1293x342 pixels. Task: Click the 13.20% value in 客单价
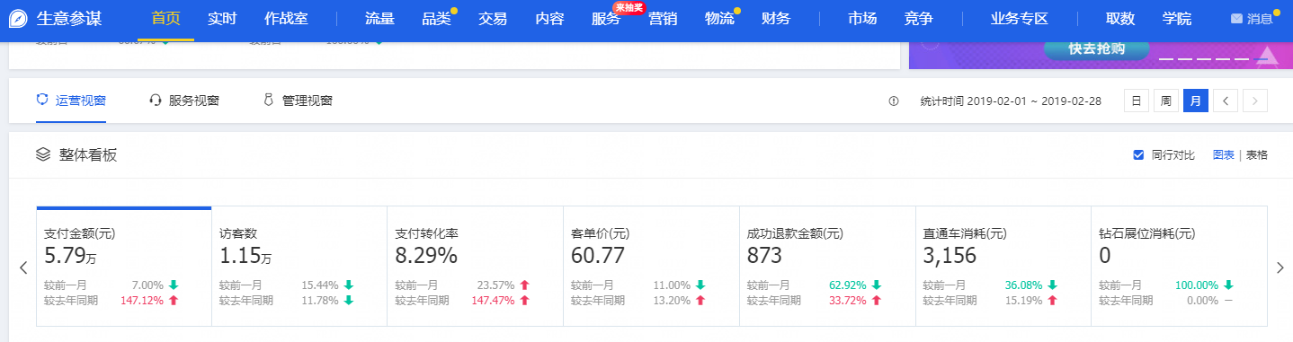(x=673, y=301)
